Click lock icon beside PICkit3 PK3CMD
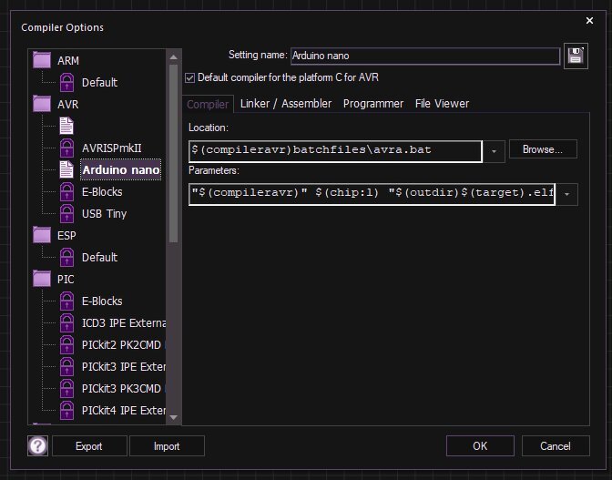This screenshot has height=480, width=612. click(66, 388)
